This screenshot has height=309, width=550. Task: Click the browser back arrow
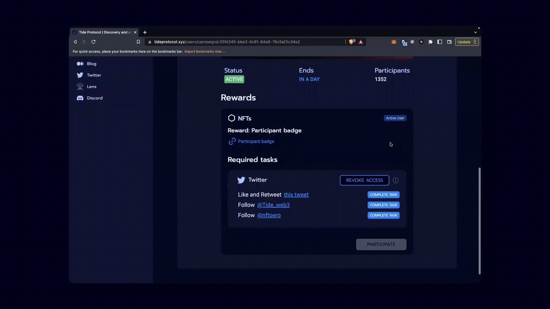pyautogui.click(x=75, y=42)
